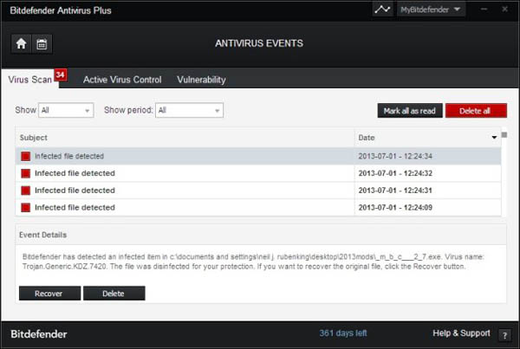Click red status icon of 12:24:32 event

25,173
